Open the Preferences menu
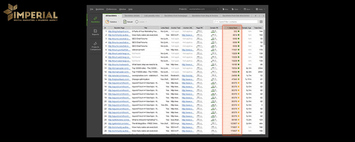Viewport: 355px width, 142px height. [111, 9]
